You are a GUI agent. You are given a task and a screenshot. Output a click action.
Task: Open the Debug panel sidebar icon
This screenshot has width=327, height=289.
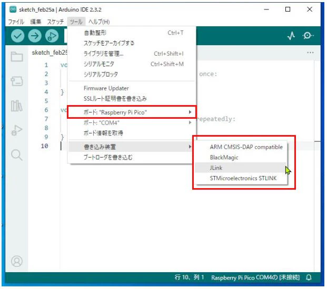pyautogui.click(x=17, y=130)
